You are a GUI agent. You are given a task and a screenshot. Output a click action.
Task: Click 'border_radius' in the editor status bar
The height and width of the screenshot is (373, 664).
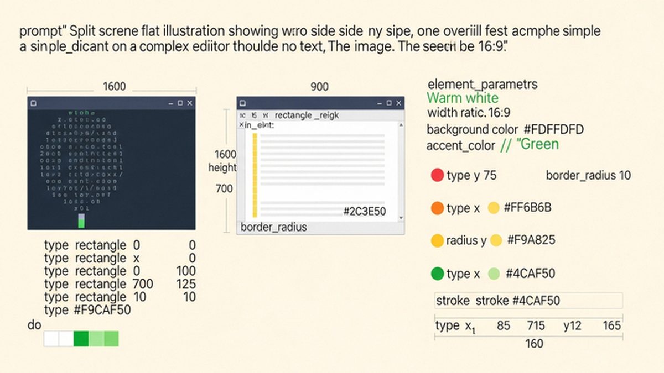tap(274, 228)
